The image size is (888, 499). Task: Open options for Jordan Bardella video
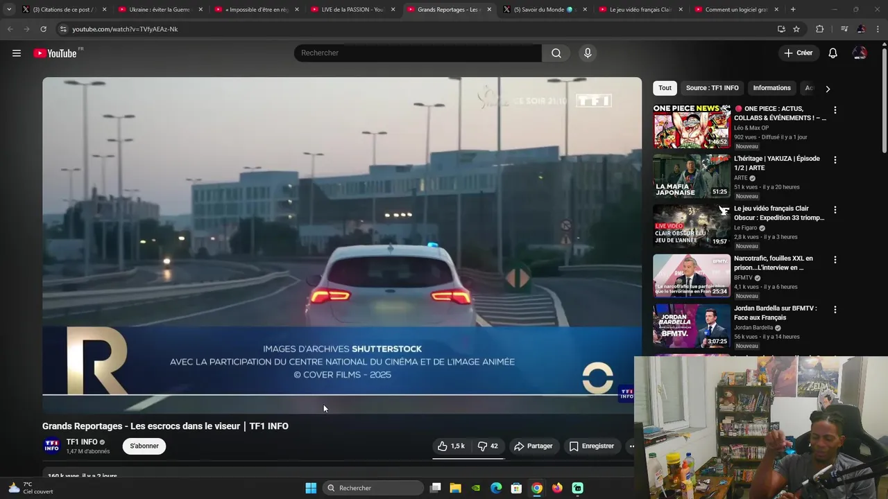(x=835, y=310)
